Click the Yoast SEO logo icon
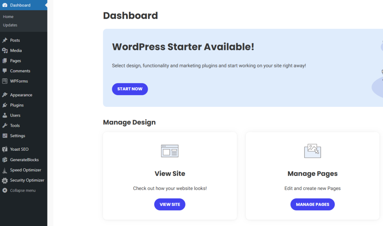This screenshot has height=226, width=383. [x=4, y=149]
